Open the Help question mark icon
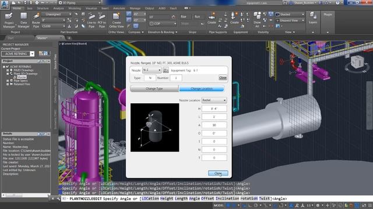This screenshot has height=209, width=373. 337,3
